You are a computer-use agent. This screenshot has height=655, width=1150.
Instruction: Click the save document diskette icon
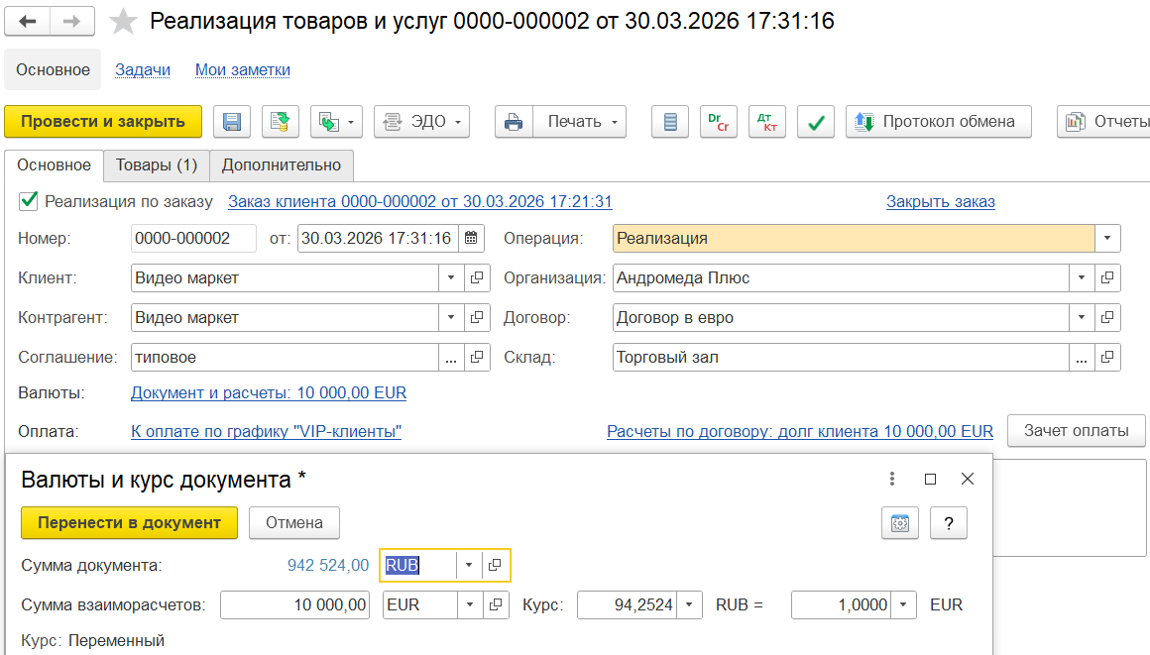(x=232, y=122)
